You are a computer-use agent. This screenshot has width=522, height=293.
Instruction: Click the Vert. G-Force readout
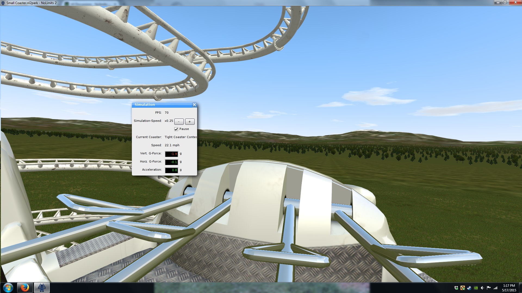point(172,154)
